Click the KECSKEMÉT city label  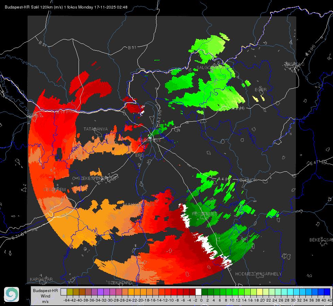tap(204, 214)
